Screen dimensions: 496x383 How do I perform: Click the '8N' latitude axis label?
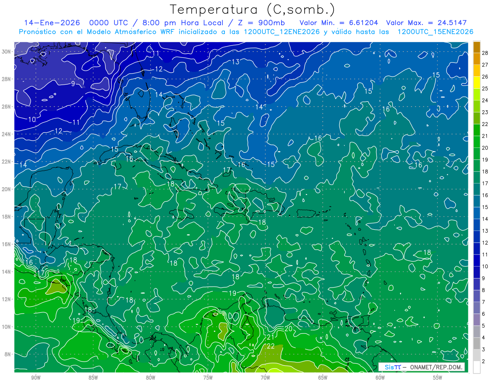(8, 354)
